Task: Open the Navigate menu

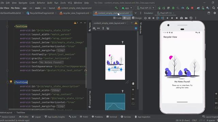Action: click(23, 3)
